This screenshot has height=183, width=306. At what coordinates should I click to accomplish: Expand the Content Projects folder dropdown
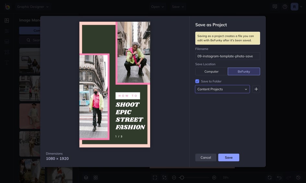pyautogui.click(x=222, y=89)
